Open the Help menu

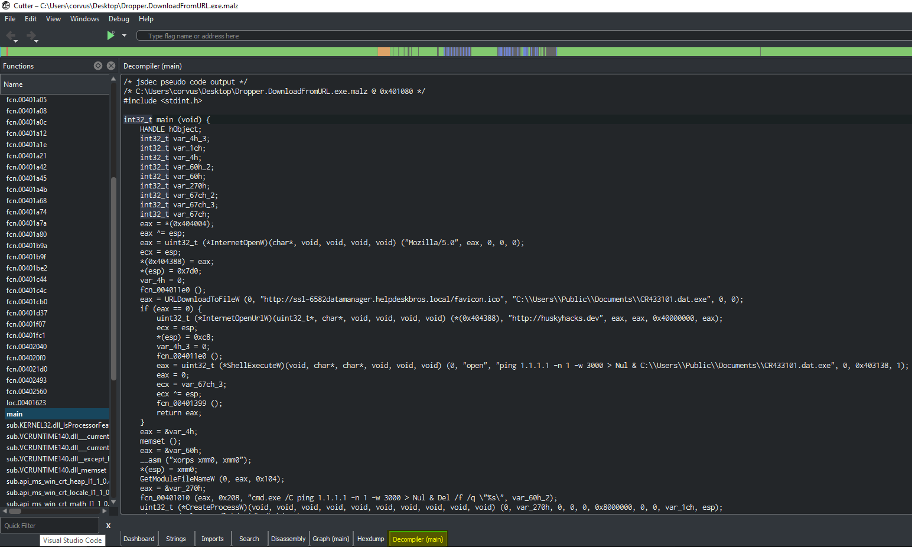click(x=146, y=19)
